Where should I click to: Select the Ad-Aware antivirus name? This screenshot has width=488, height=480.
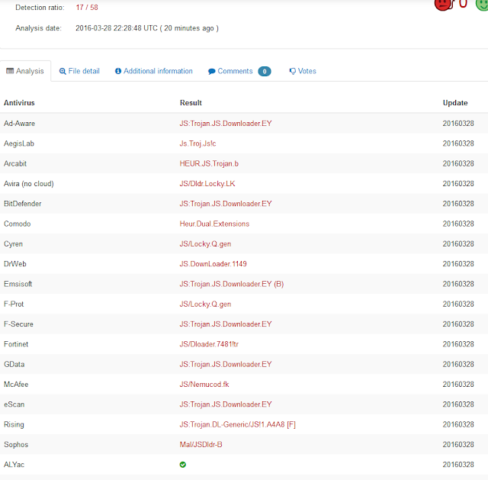click(x=19, y=124)
